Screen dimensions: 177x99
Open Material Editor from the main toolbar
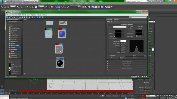102,7
